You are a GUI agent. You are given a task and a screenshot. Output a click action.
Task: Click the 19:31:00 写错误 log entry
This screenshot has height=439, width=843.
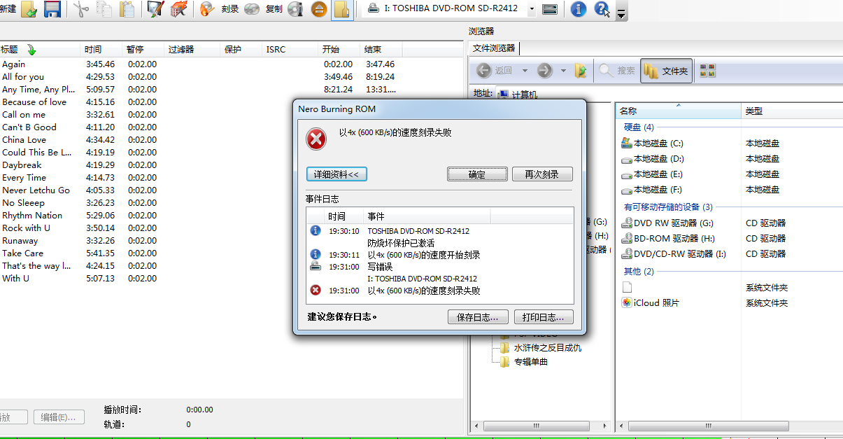(x=439, y=267)
